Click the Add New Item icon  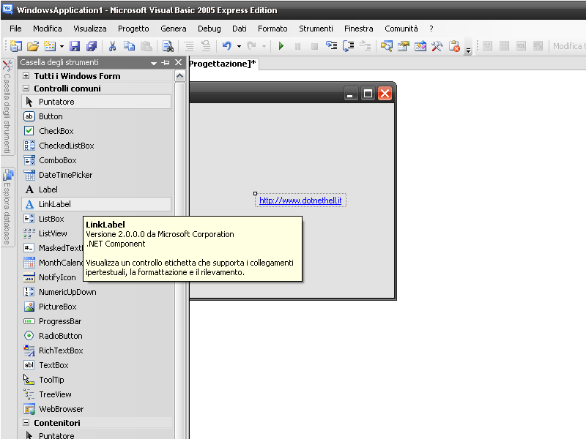50,46
